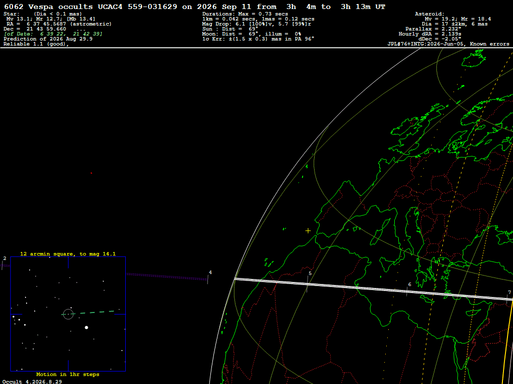The image size is (513, 384).
Task: Select time marker 5 on shadow path
Action: point(308,281)
